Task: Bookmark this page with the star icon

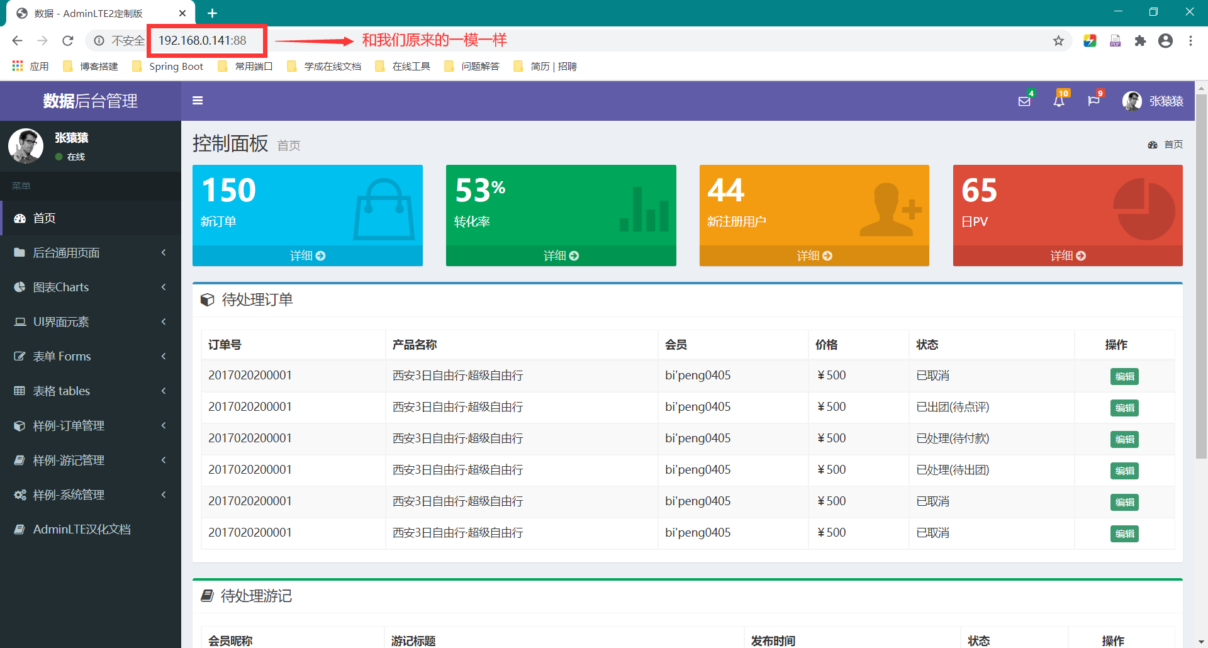Action: click(1058, 41)
